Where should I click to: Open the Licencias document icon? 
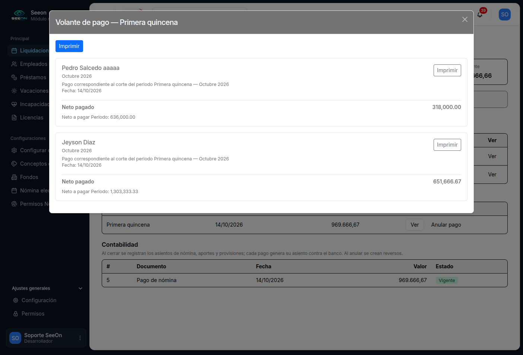(14, 118)
